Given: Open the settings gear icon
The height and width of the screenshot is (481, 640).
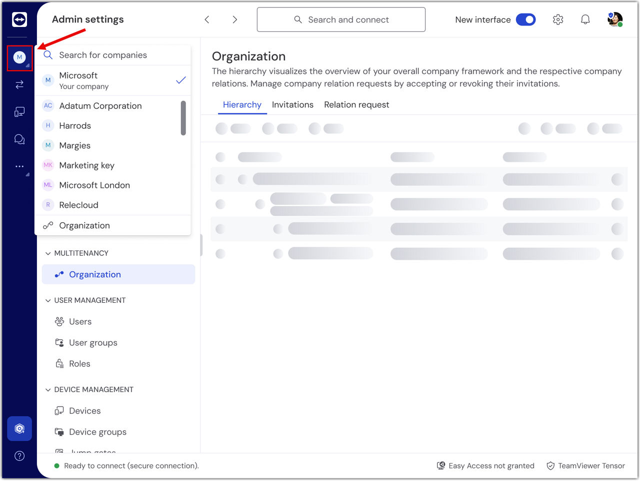Looking at the screenshot, I should coord(558,19).
